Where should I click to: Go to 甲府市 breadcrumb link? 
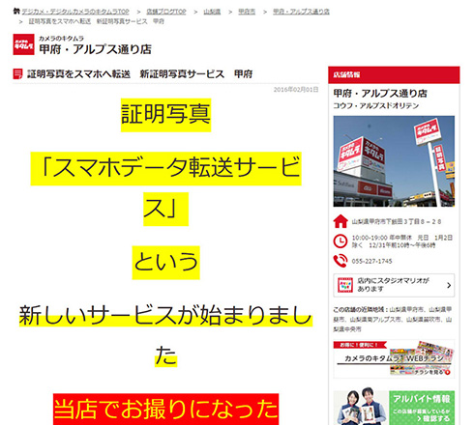247,12
